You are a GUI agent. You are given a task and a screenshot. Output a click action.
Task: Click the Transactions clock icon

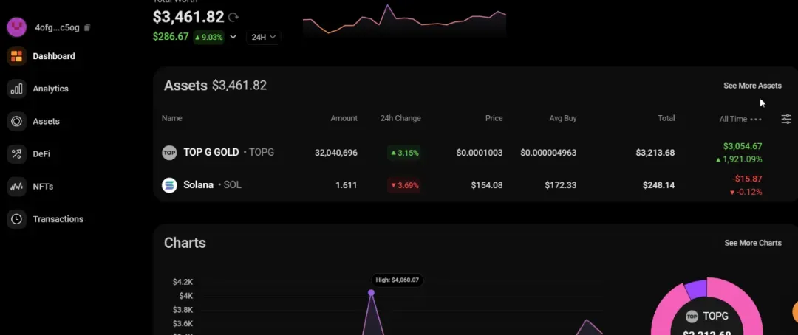[x=17, y=218]
